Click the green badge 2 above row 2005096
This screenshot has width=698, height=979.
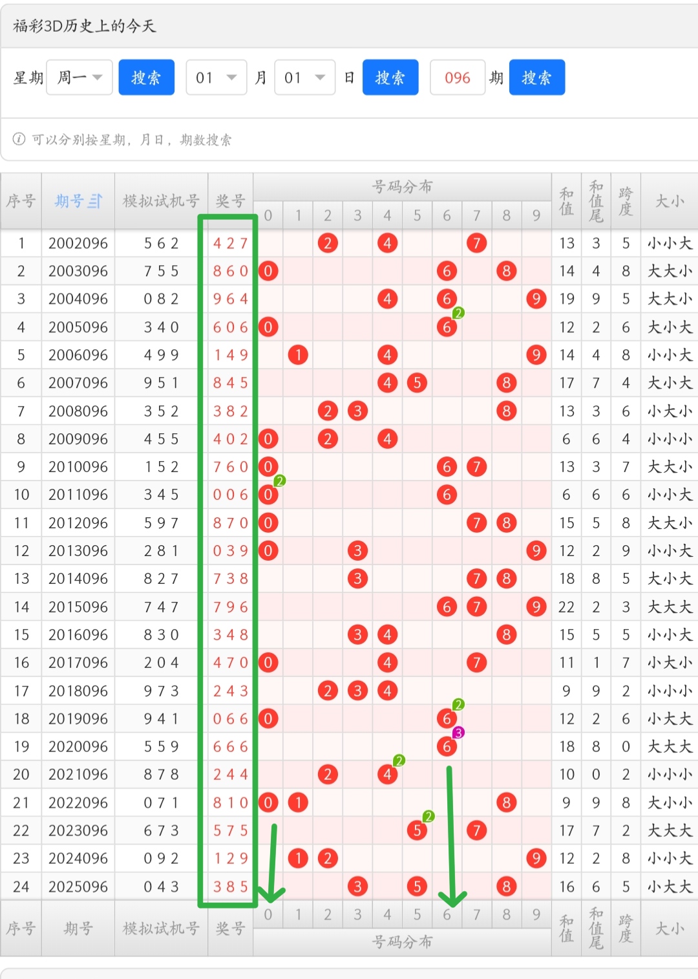point(458,313)
